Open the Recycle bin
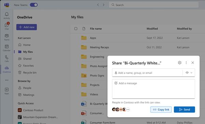Screen dimensions: 205x124 point(27,72)
